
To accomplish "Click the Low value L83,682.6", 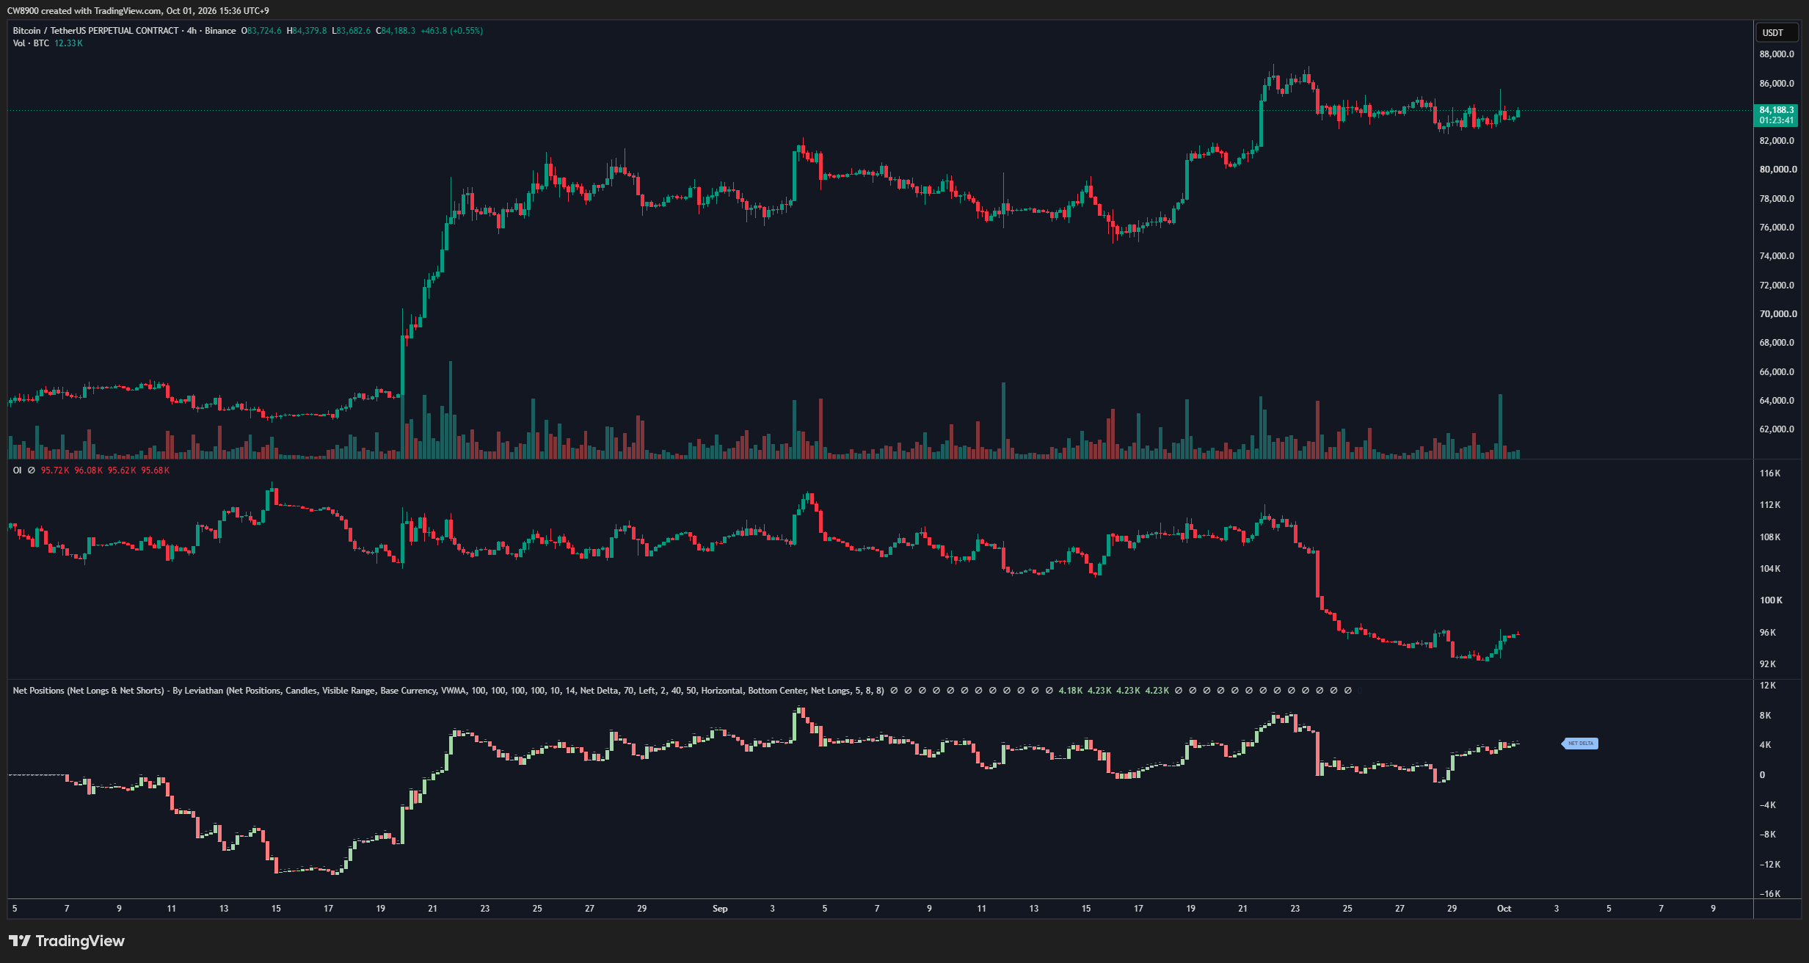I will 351,31.
